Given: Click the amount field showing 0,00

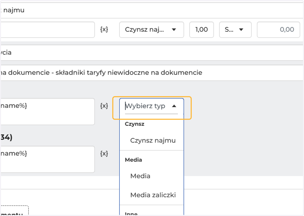Looking at the screenshot, I should (x=279, y=30).
